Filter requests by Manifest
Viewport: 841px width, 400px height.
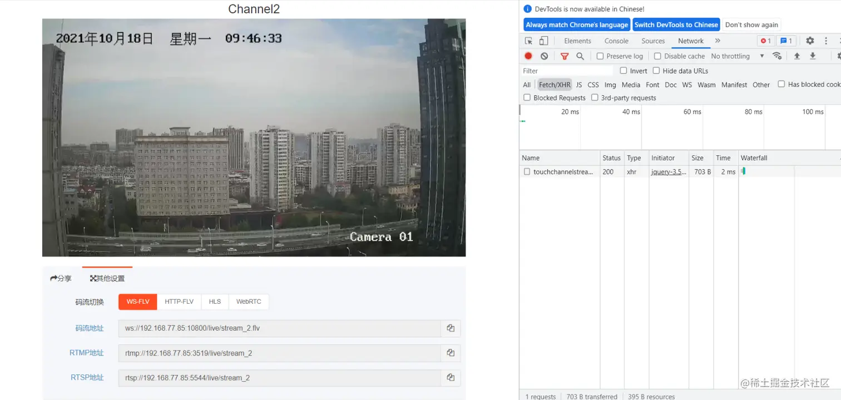tap(734, 85)
